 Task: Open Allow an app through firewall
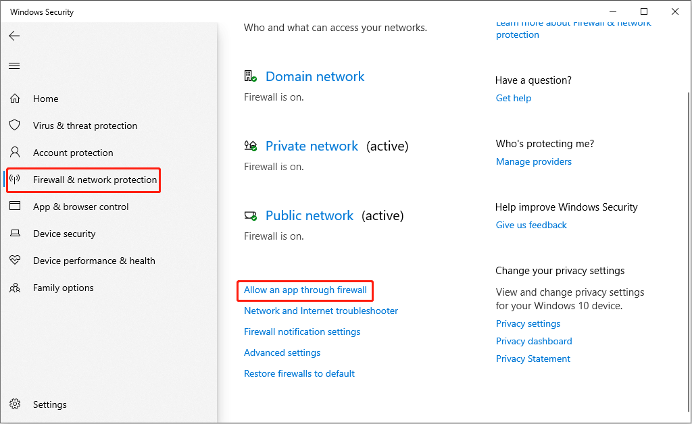[x=305, y=290]
